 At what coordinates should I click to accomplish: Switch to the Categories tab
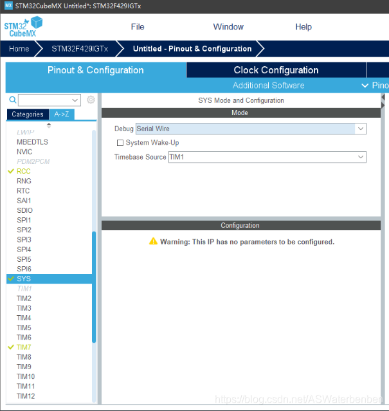pos(28,114)
